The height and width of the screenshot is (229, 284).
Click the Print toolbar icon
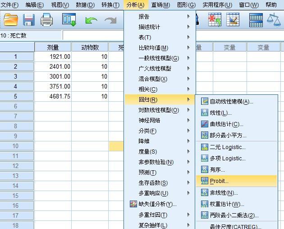46,19
